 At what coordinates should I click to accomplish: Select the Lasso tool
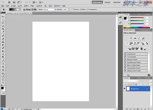tap(3, 23)
